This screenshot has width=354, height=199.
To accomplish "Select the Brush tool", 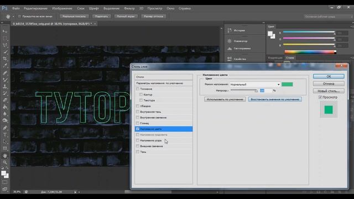I will pos(5,80).
